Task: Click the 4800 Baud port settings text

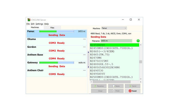Action: point(111,34)
